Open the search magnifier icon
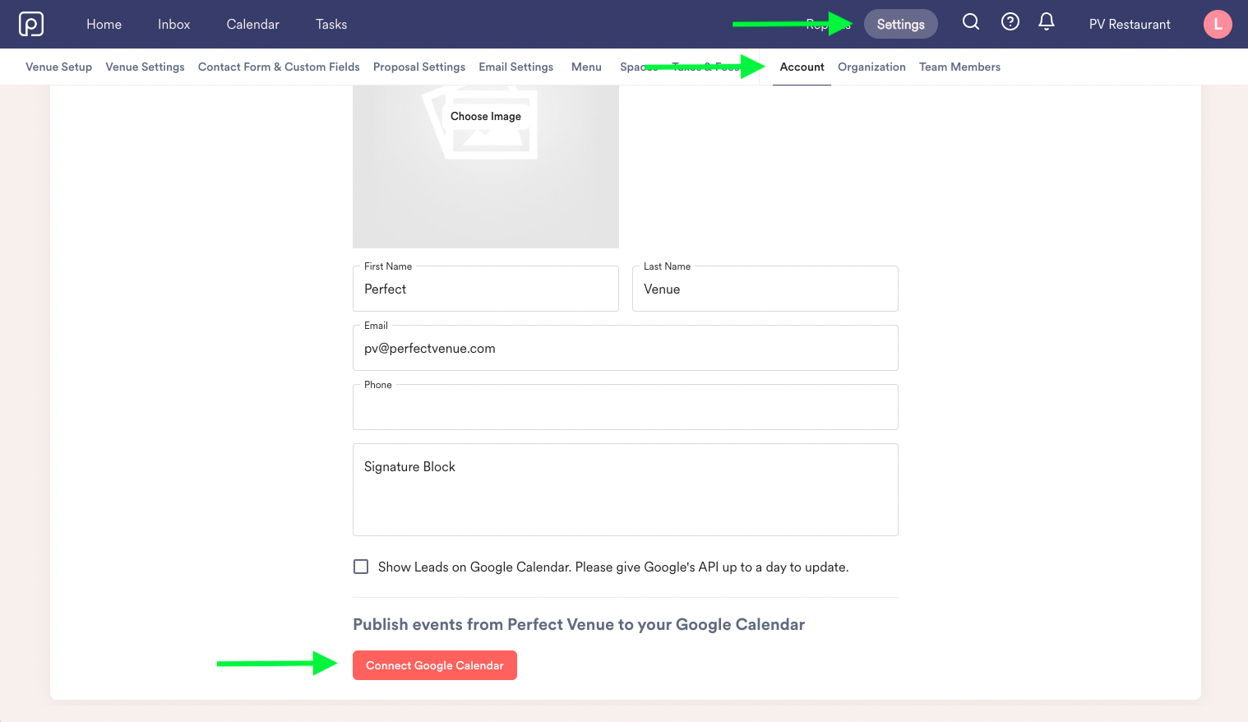Screen dimensions: 1248x722 (971, 23)
